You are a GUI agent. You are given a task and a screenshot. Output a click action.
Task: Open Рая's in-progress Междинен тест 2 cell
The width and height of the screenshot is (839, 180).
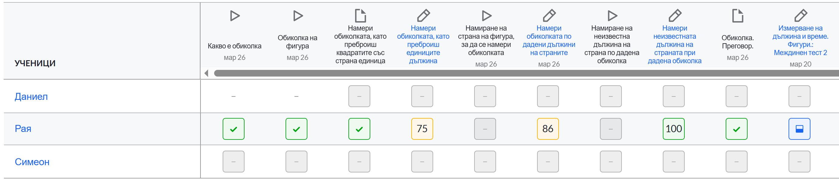[x=799, y=129]
